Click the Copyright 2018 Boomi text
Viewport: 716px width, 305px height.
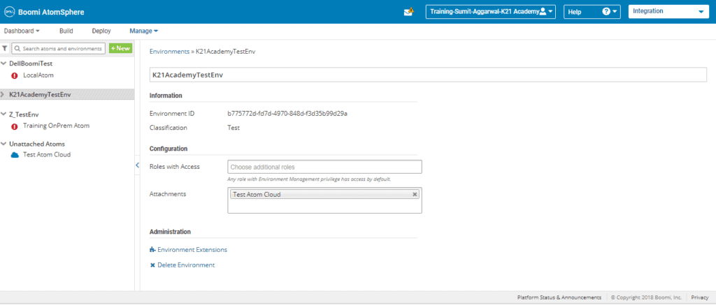646,297
